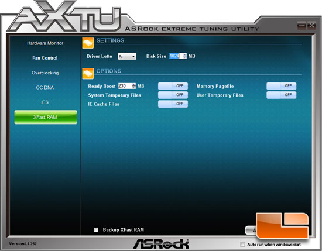The width and height of the screenshot is (322, 251).
Task: Toggle System Temporary Files switch
Action: point(173,95)
